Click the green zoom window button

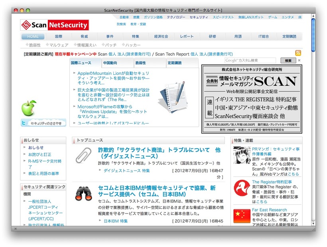click(x=28, y=10)
